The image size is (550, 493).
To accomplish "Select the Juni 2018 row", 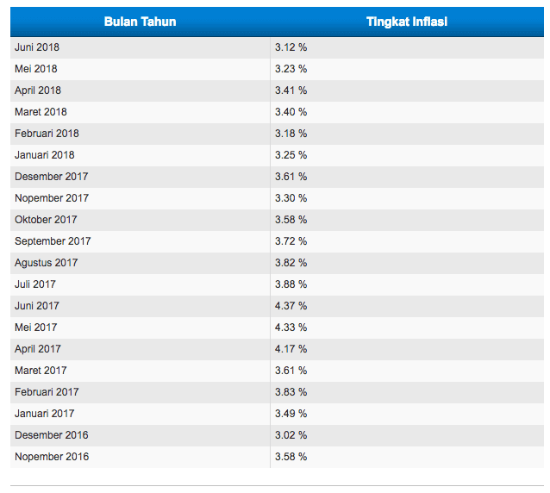I will 37,47.
